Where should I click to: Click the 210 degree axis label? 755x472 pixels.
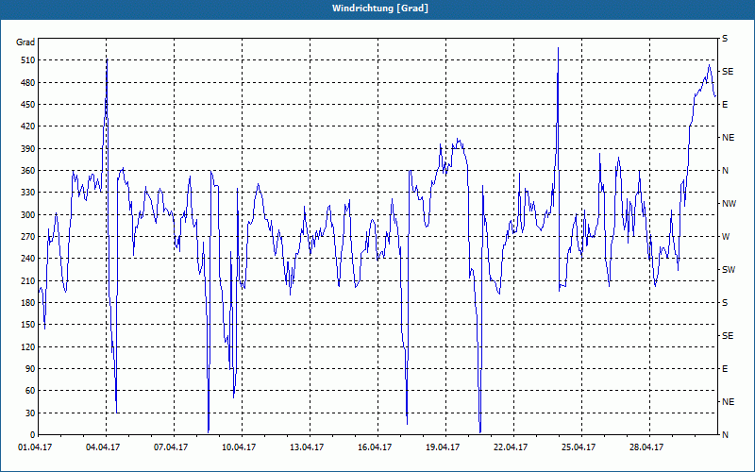[28, 280]
